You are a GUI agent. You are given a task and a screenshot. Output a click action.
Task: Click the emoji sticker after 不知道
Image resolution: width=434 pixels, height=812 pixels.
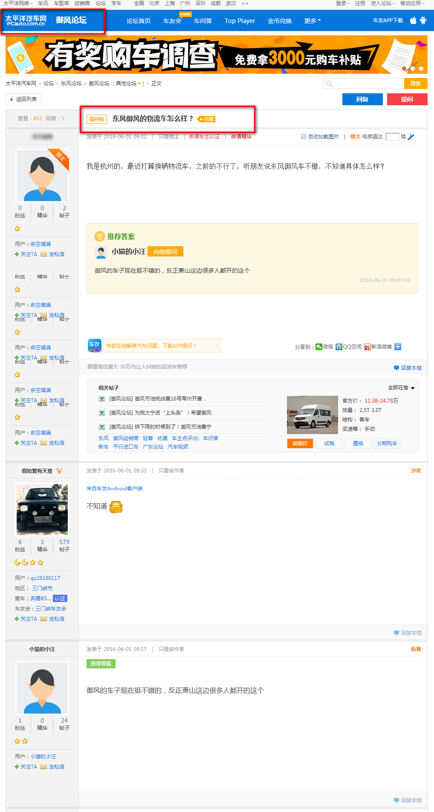pos(116,507)
